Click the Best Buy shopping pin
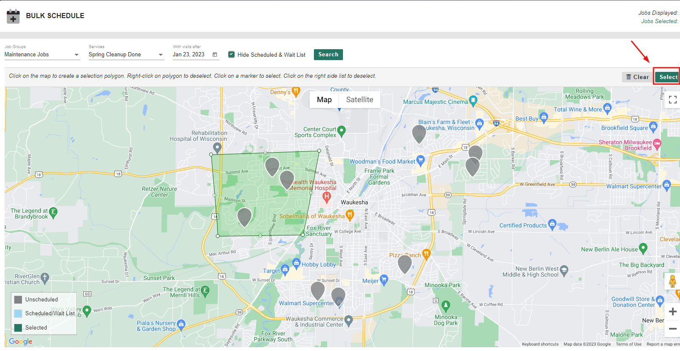This screenshot has width=680, height=351. pyautogui.click(x=544, y=117)
